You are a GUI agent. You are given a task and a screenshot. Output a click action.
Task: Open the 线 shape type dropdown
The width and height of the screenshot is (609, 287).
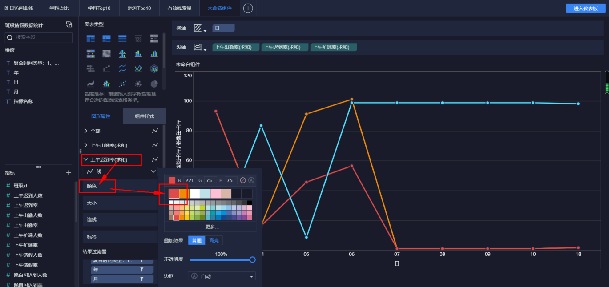[121, 171]
